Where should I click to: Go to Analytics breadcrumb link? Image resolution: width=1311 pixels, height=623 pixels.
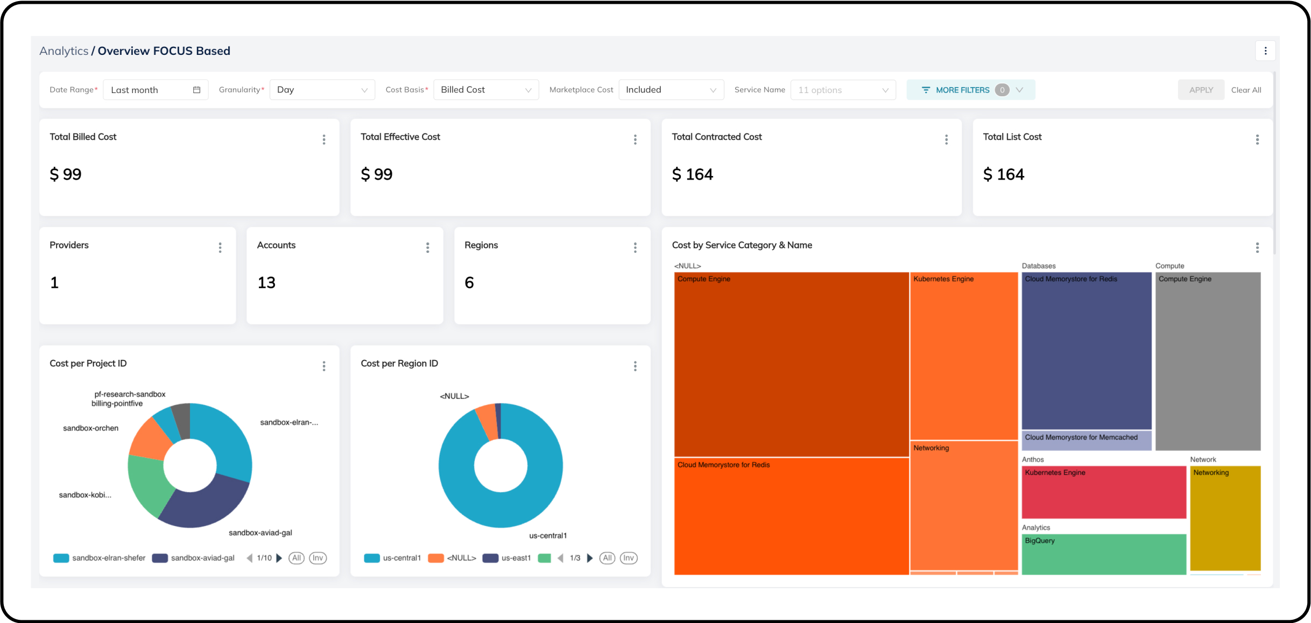pos(64,51)
